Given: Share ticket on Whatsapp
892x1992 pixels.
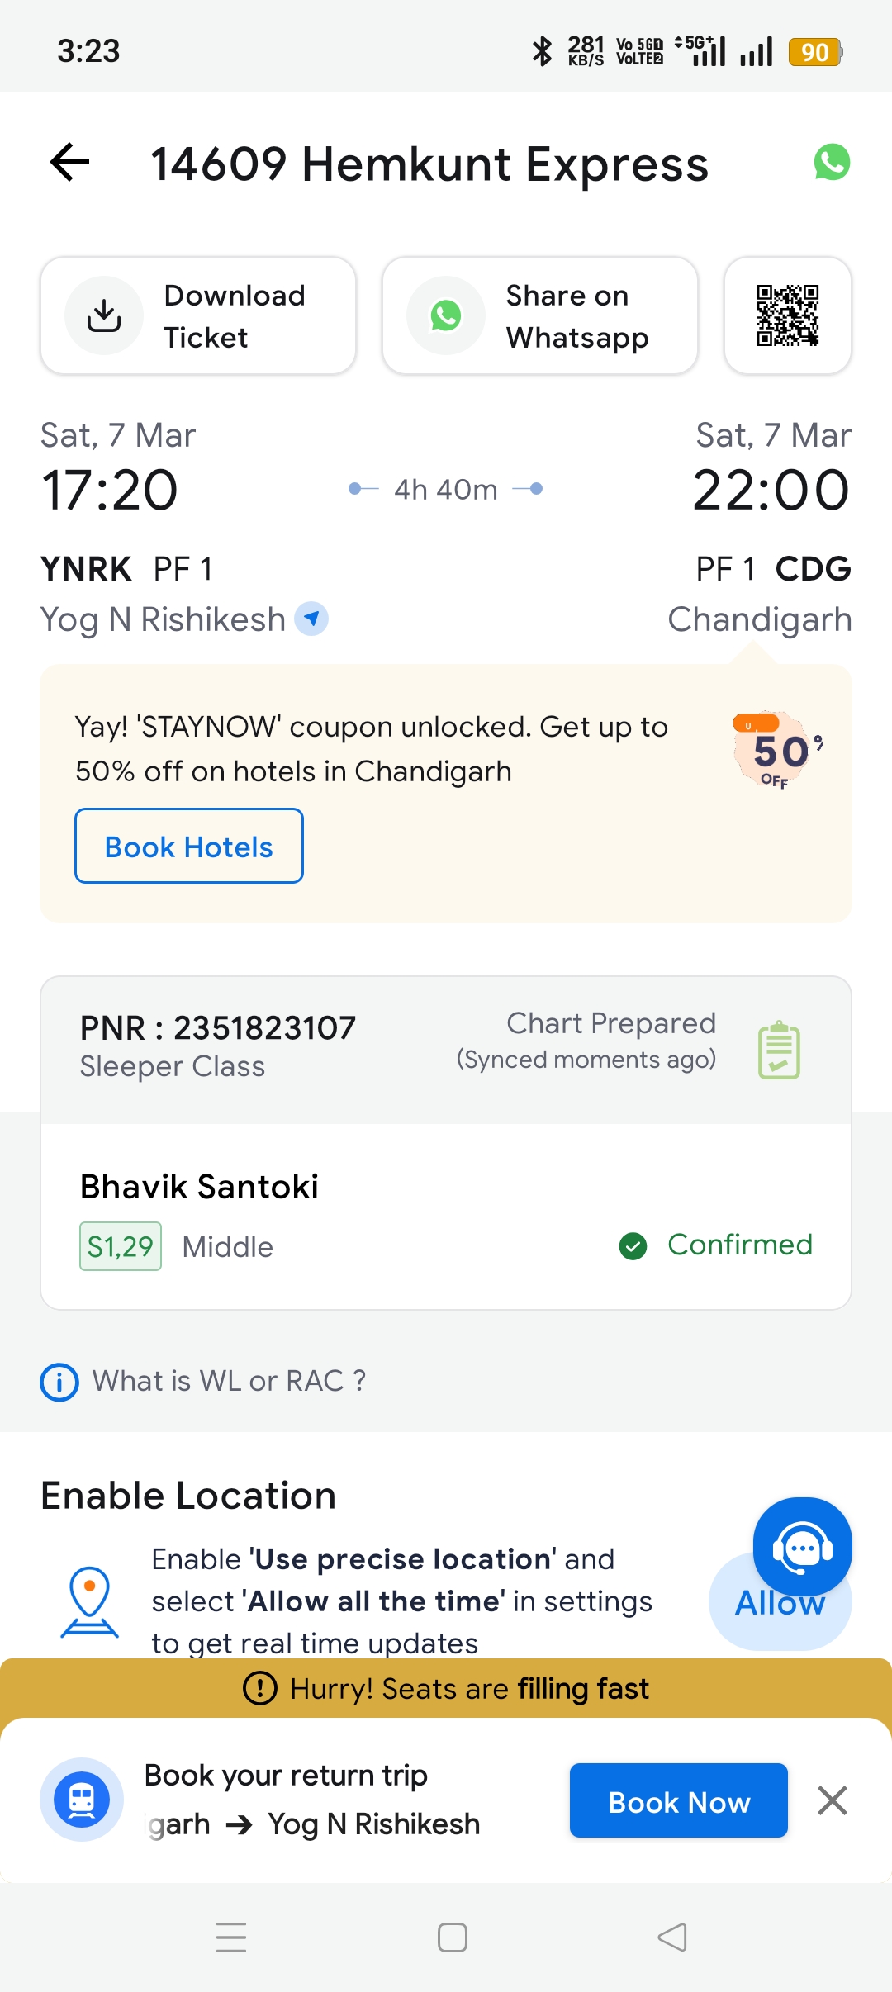Looking at the screenshot, I should tap(539, 315).
